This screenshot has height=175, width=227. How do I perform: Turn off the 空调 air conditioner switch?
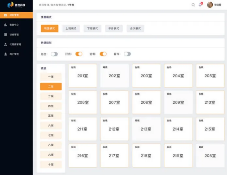coord(103,54)
